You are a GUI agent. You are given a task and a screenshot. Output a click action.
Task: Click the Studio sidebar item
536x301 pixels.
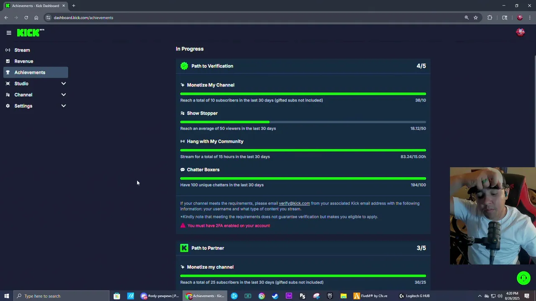click(x=21, y=84)
